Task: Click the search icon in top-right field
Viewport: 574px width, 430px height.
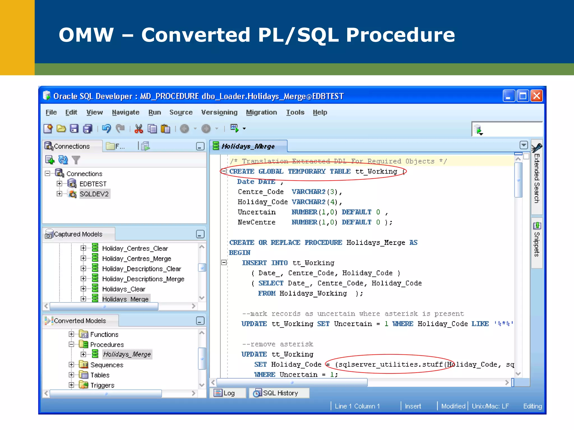Action: coord(479,130)
